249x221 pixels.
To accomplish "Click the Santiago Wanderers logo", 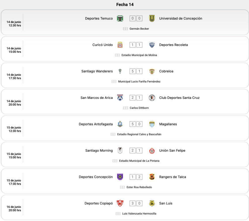I will click(120, 71).
